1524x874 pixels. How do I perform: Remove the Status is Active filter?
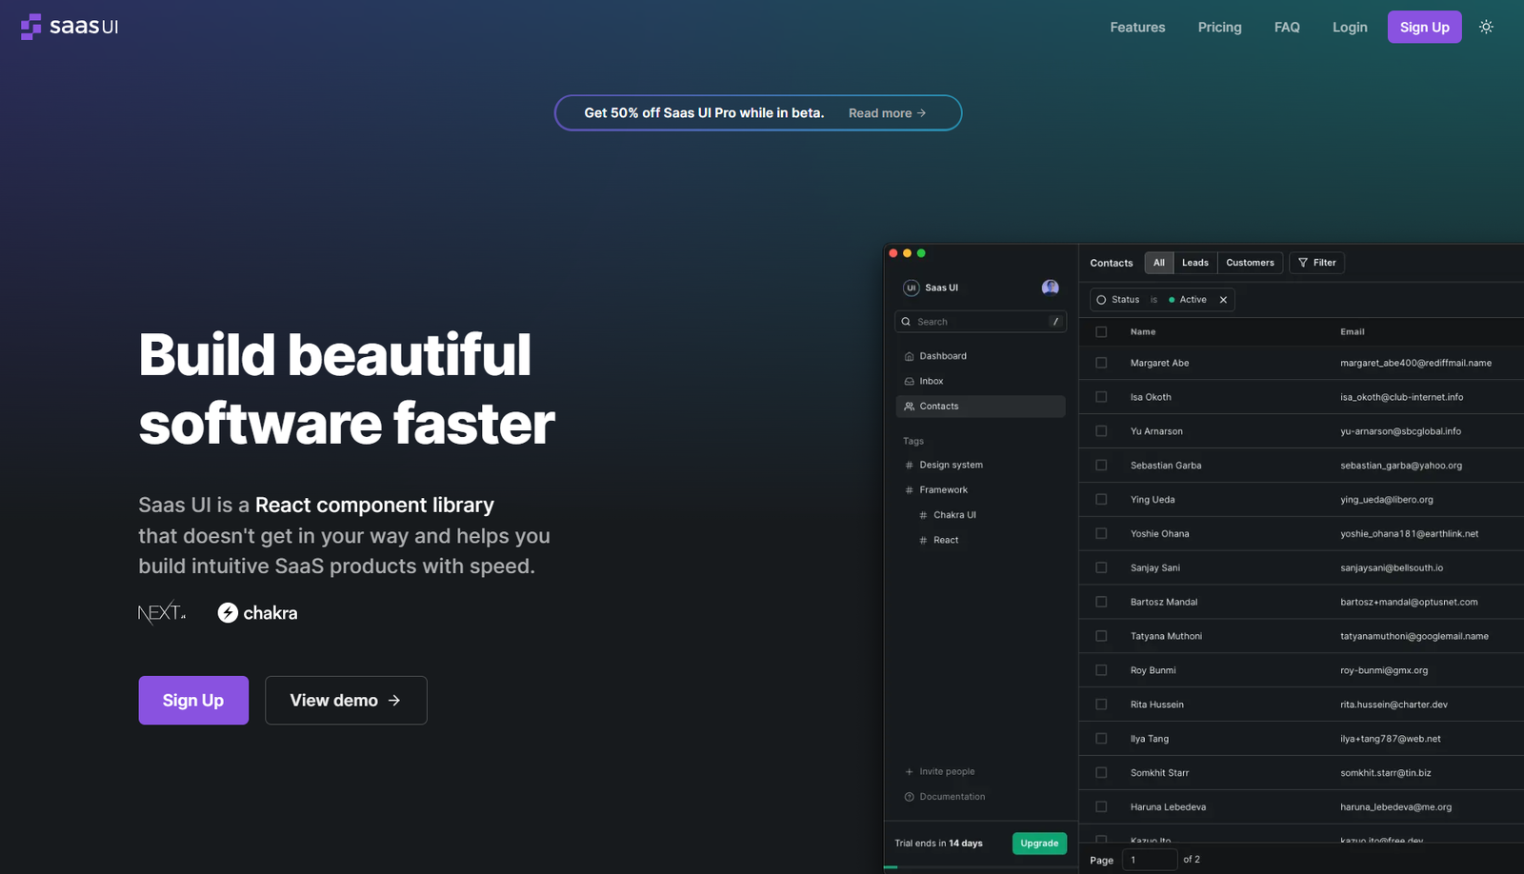(1223, 300)
